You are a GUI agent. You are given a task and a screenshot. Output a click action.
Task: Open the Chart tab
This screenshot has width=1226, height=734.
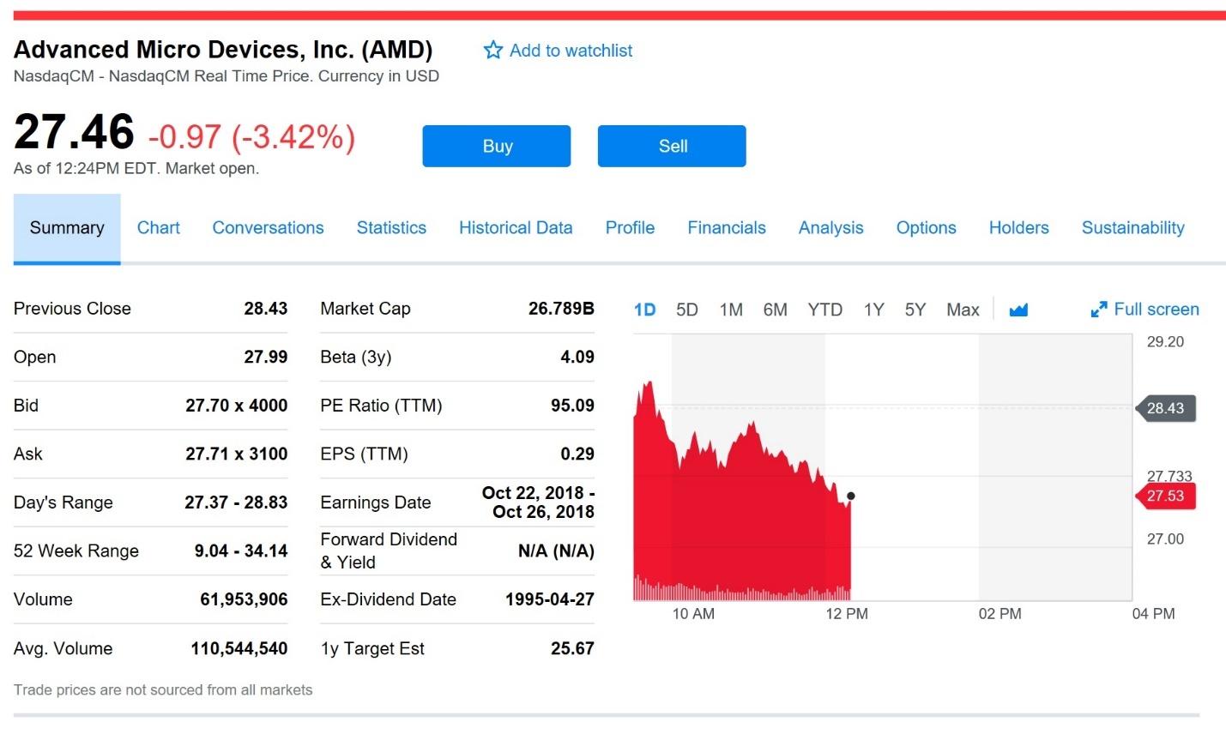[159, 228]
